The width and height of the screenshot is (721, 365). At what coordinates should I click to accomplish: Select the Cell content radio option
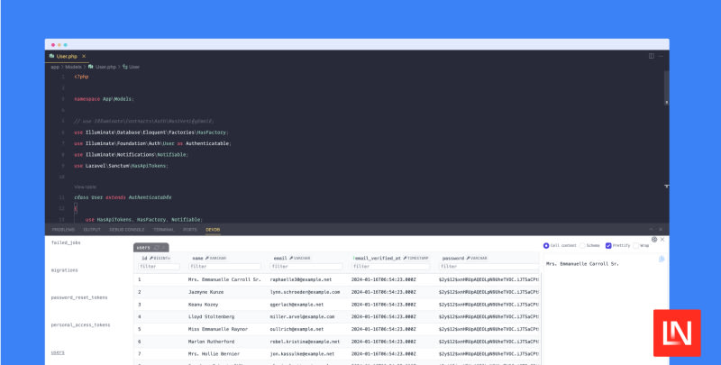[x=546, y=245]
